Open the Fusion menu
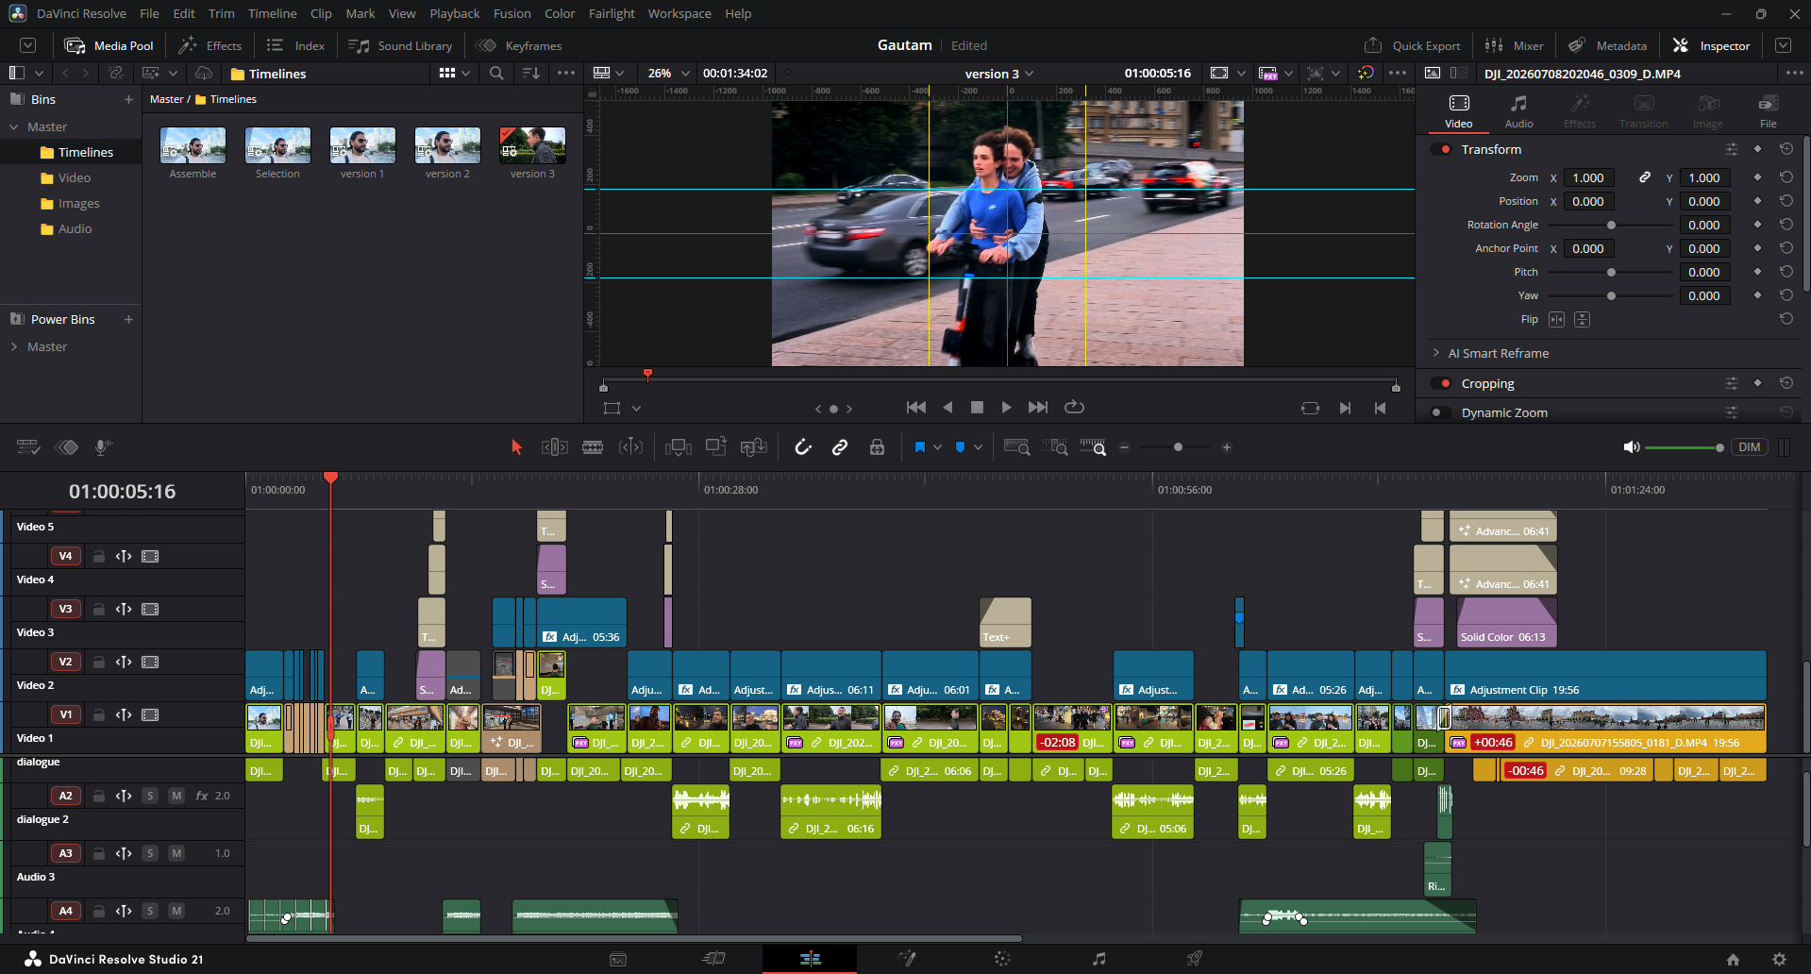 [511, 13]
